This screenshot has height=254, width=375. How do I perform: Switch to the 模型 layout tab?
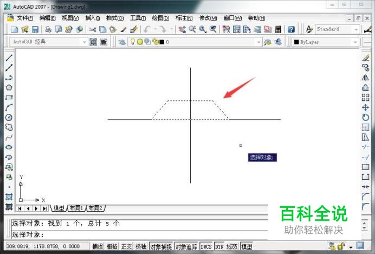59,208
